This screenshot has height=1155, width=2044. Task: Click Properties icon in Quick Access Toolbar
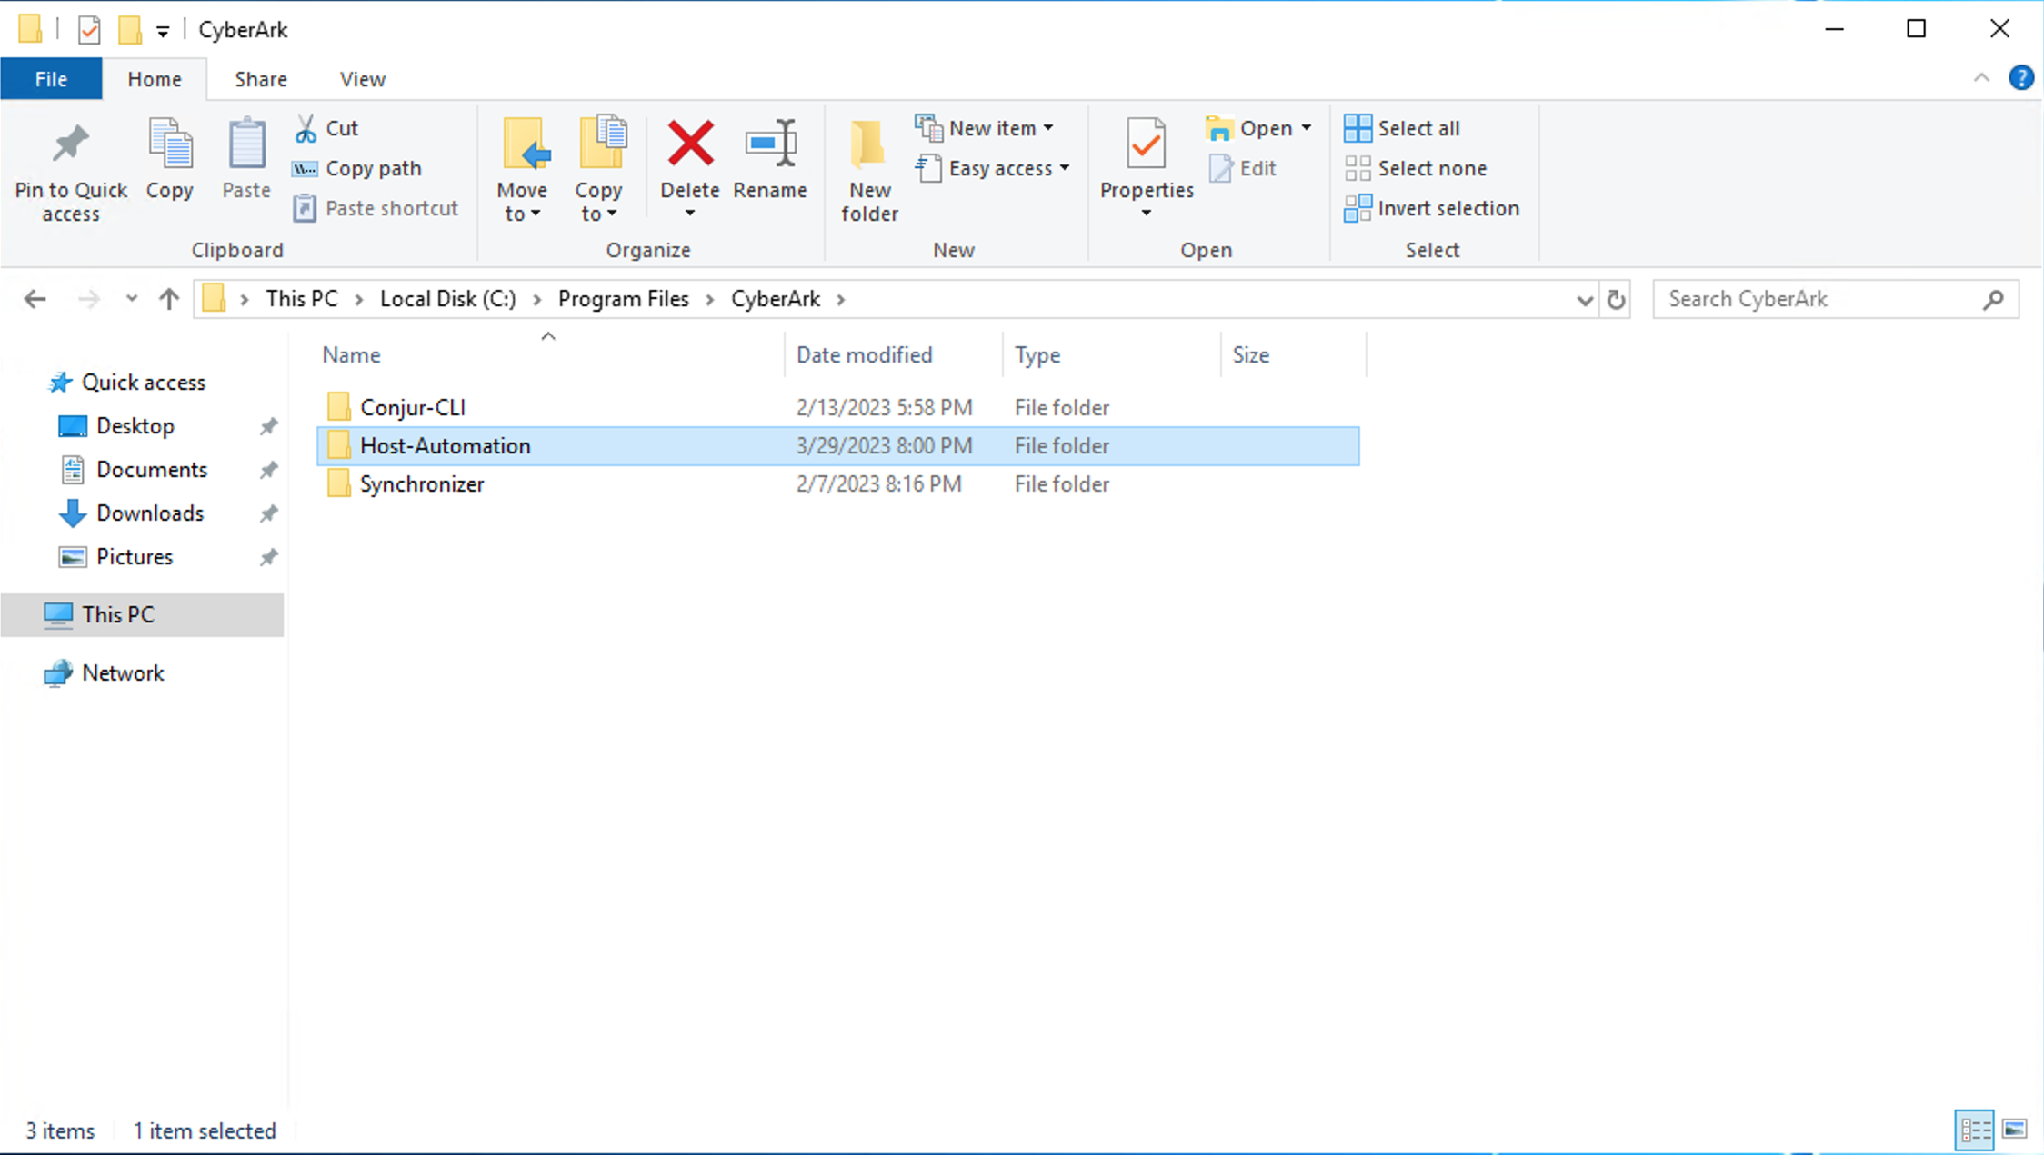89,30
